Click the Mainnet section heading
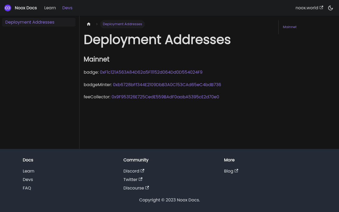The height and width of the screenshot is (212, 339). point(97,59)
